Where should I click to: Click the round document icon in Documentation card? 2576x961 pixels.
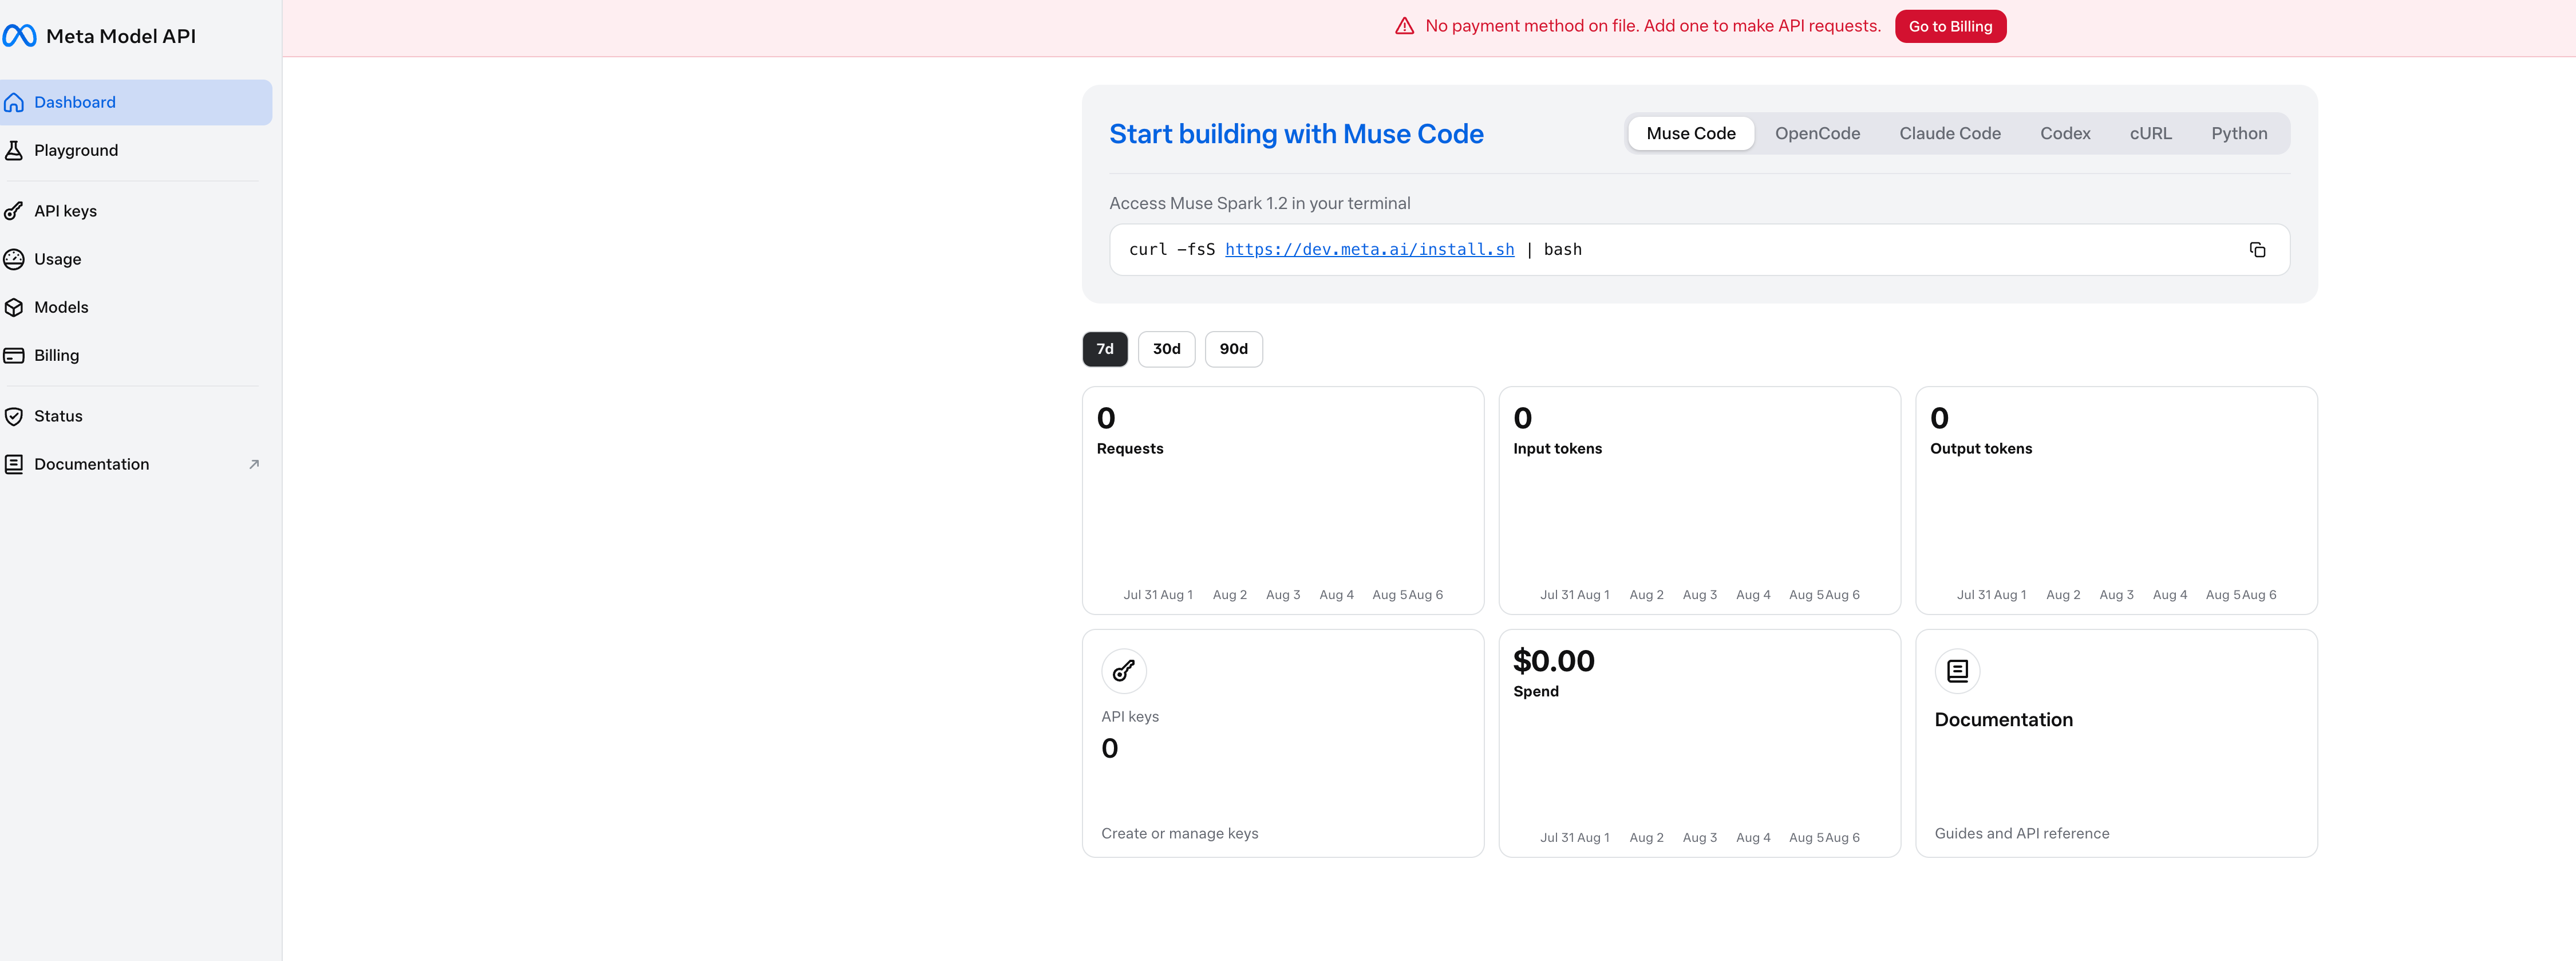[1957, 671]
